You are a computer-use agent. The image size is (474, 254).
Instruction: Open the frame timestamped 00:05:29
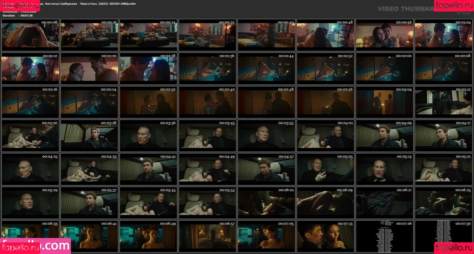click(30, 203)
